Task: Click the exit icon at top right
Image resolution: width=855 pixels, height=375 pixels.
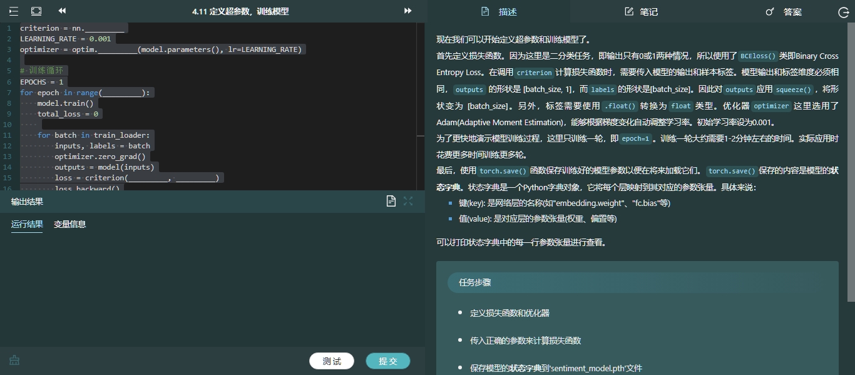Action: point(843,12)
